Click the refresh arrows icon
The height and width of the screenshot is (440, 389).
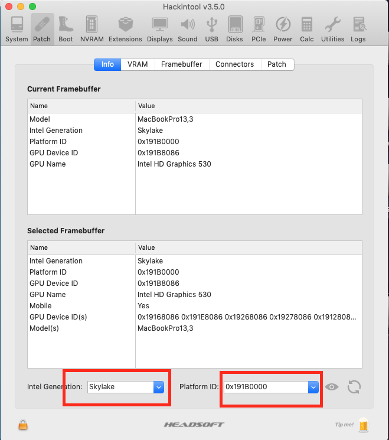point(354,387)
